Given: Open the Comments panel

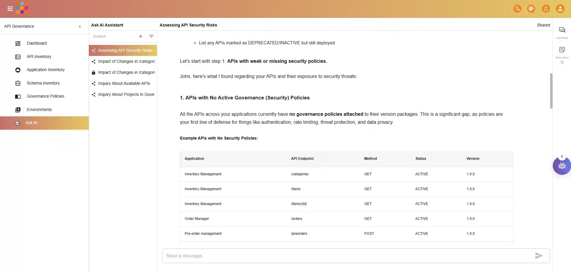Looking at the screenshot, I should [562, 32].
